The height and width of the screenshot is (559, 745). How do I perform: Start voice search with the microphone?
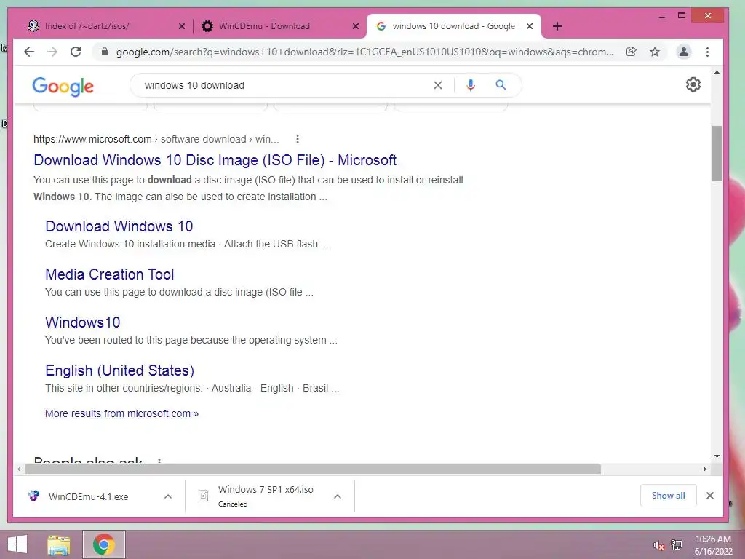point(471,85)
